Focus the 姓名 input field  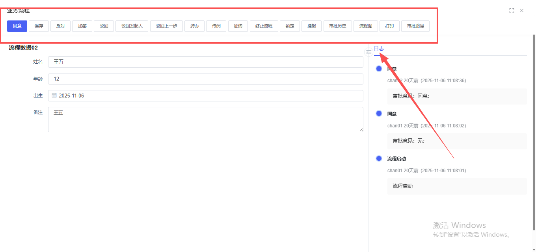[205, 62]
